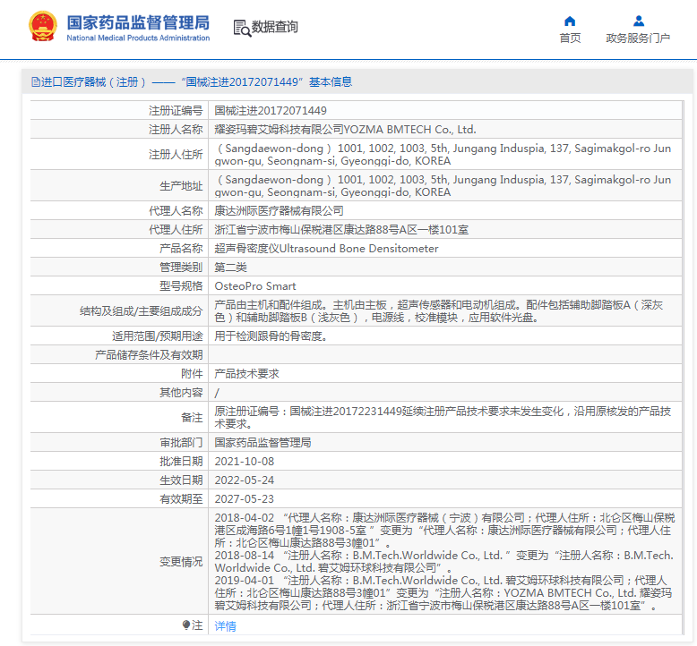Click the 生效日期 row label
Viewport: 697px width, 646px height.
point(181,480)
